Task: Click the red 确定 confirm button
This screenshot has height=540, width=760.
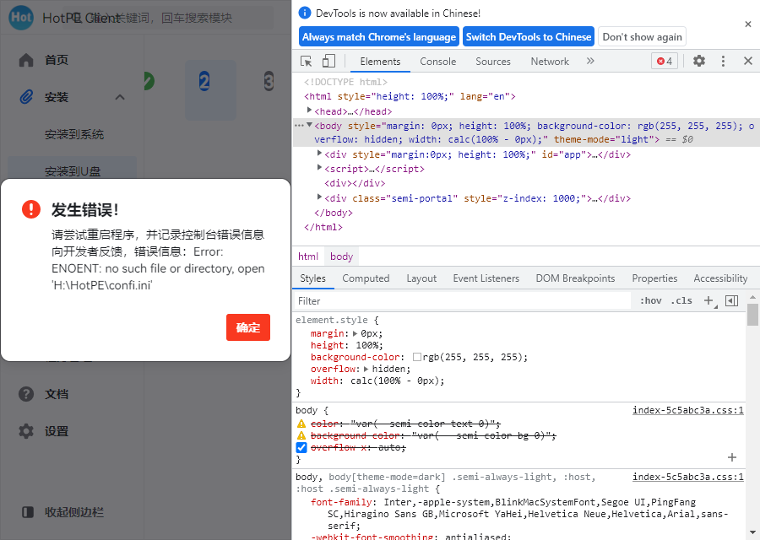Action: pos(248,327)
